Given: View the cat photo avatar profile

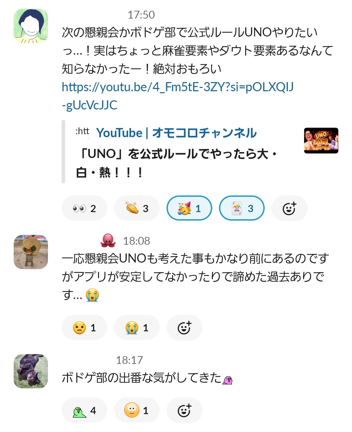Looking at the screenshot, I should [x=31, y=371].
